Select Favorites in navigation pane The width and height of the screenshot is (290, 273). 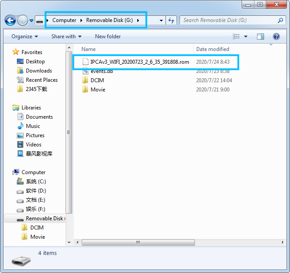pos(32,52)
